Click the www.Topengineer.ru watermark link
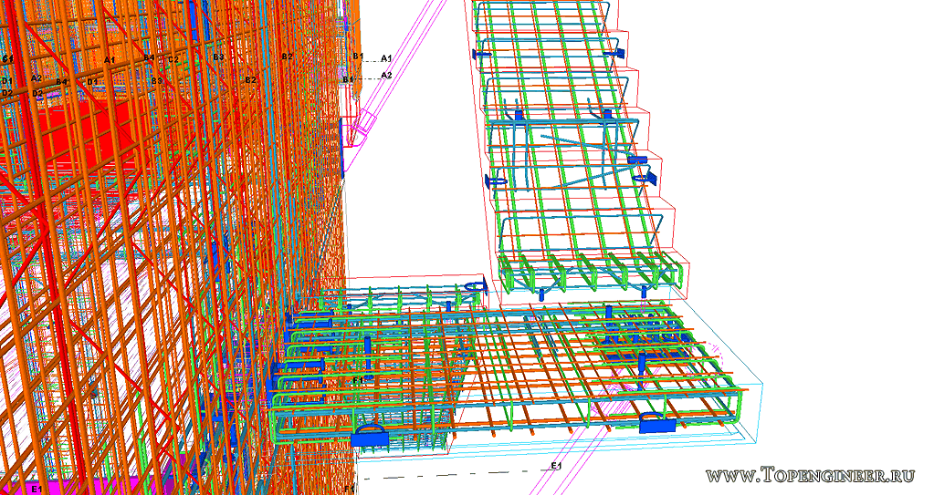Image resolution: width=934 pixels, height=495 pixels. tap(809, 476)
